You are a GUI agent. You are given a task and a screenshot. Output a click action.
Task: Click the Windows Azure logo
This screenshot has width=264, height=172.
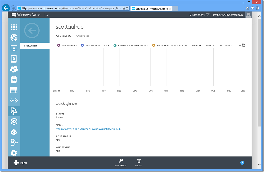coord(26,15)
